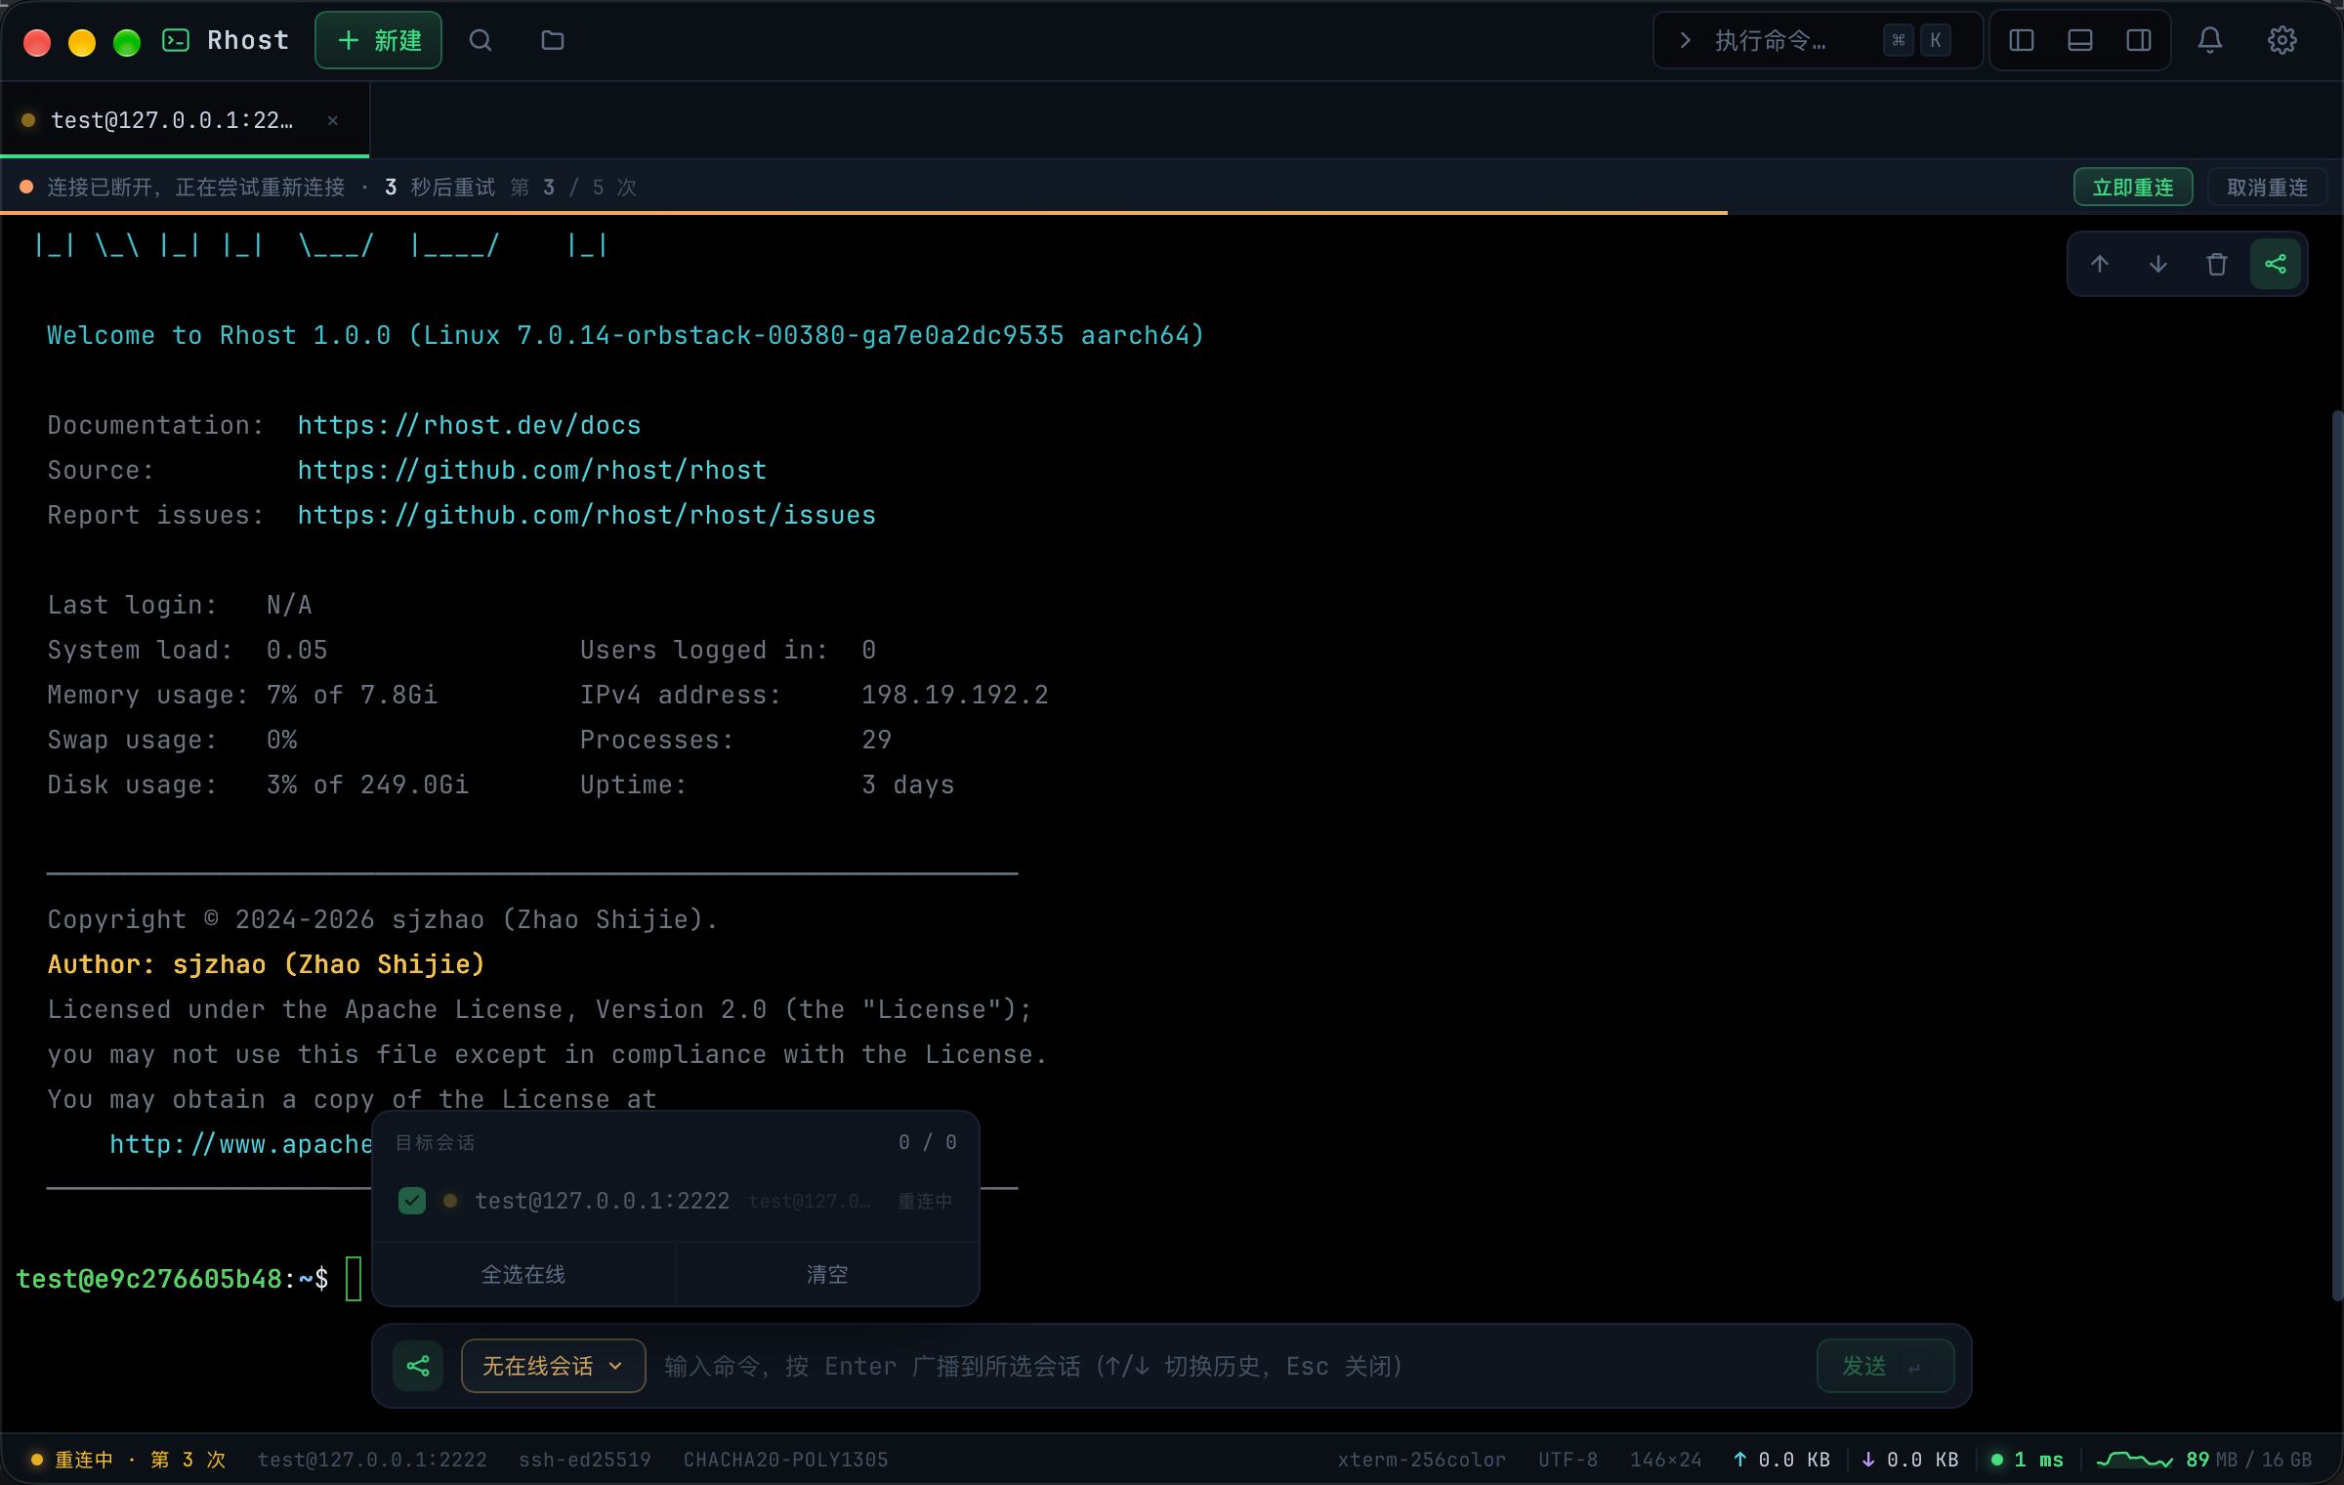Screen dimensions: 2344x1485
Task: Click the 1 ms latency indicator
Action: click(2028, 1460)
